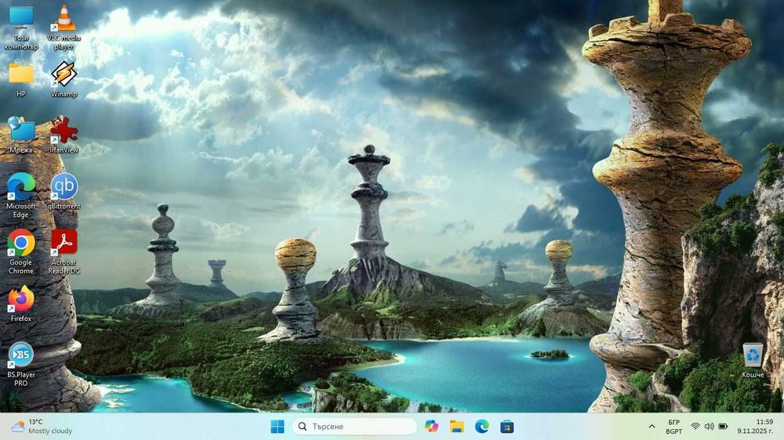Open the volume control in tray

[x=709, y=427]
